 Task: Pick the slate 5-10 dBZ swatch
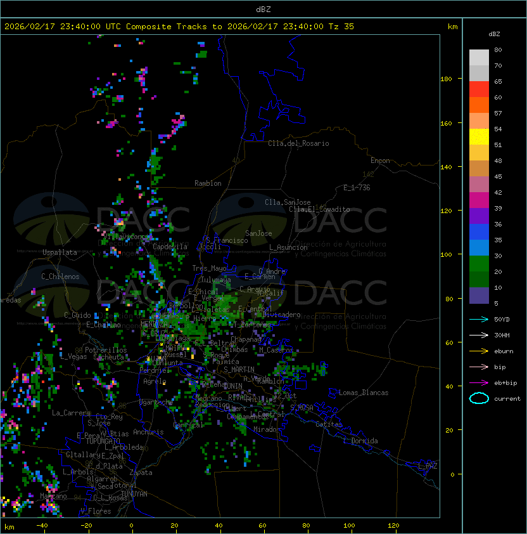[479, 296]
